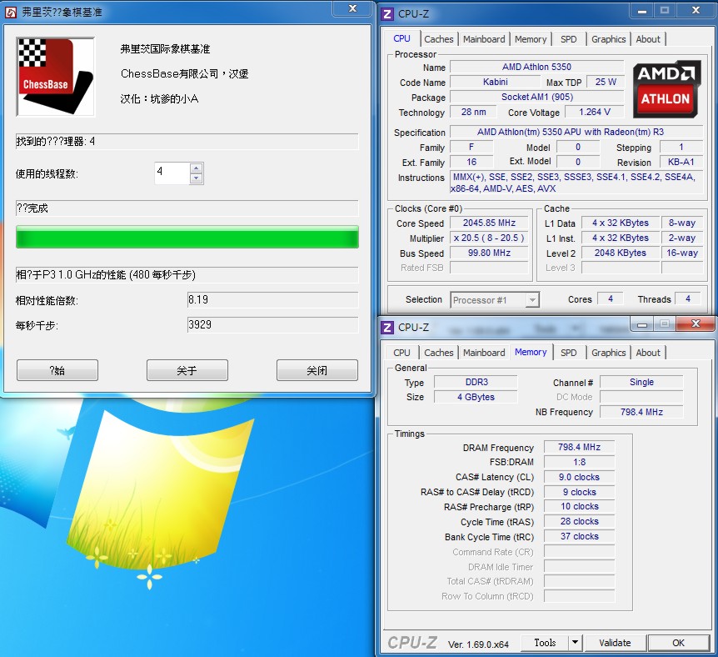This screenshot has width=718, height=657.
Task: Close the lower CPU-Z window
Action: click(696, 323)
